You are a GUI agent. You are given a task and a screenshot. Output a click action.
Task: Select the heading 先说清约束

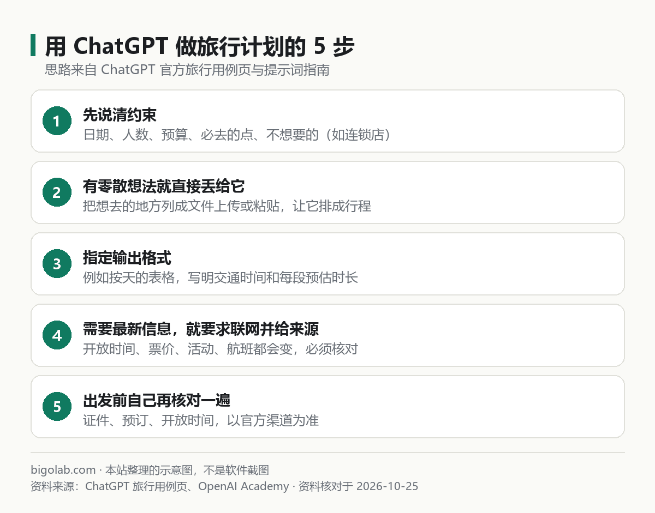pyautogui.click(x=120, y=115)
